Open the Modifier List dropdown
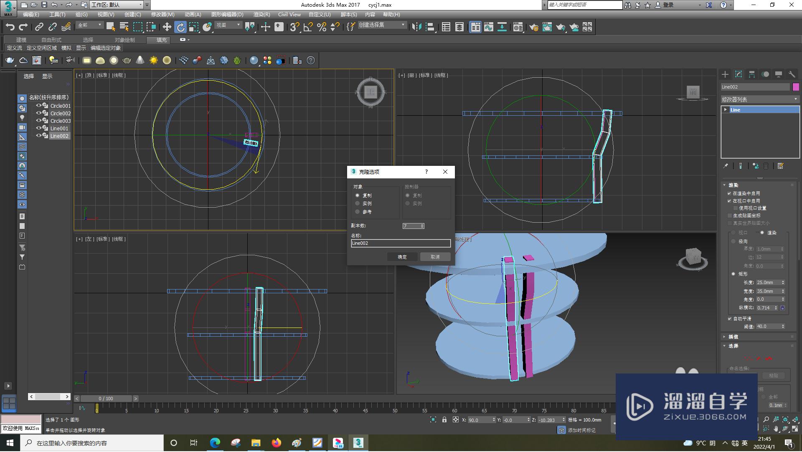 click(x=760, y=99)
